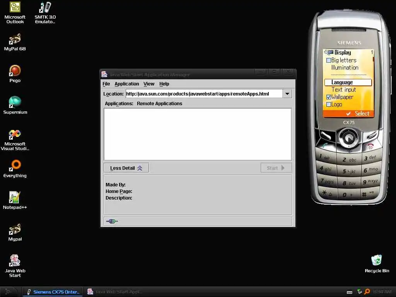This screenshot has width=396, height=297.
Task: Click the phone's red end-call key
Action: (x=370, y=146)
